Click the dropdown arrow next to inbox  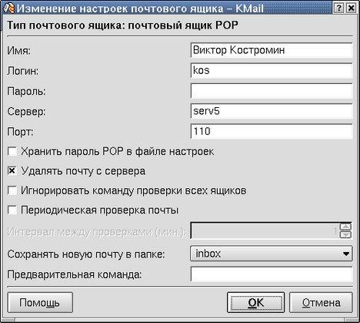pos(346,254)
